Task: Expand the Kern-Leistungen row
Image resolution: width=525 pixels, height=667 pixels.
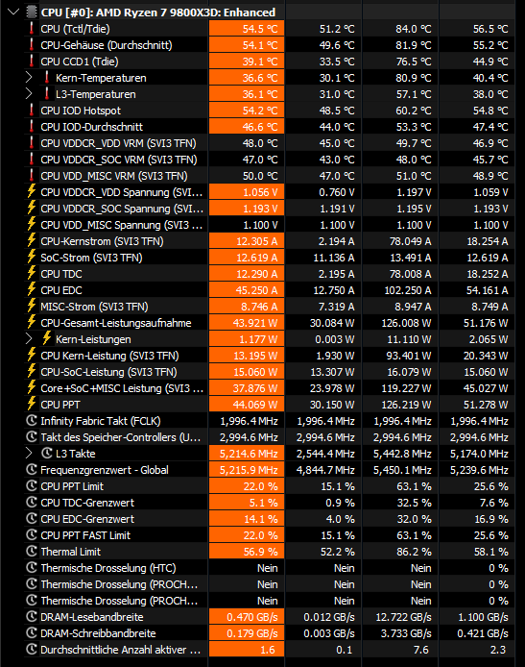Action: coord(29,339)
